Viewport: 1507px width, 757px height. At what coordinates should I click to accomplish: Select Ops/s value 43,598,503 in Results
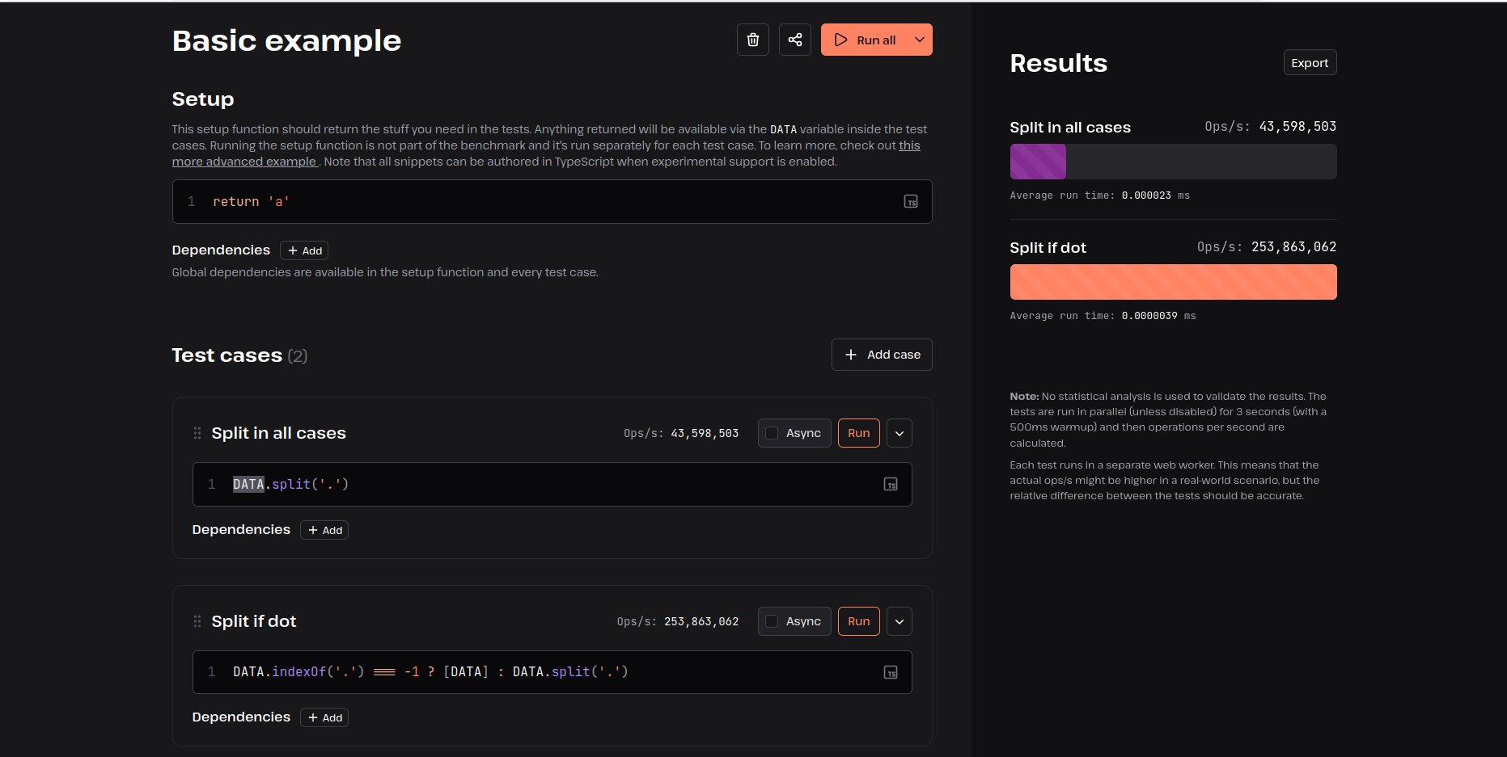coord(1297,127)
